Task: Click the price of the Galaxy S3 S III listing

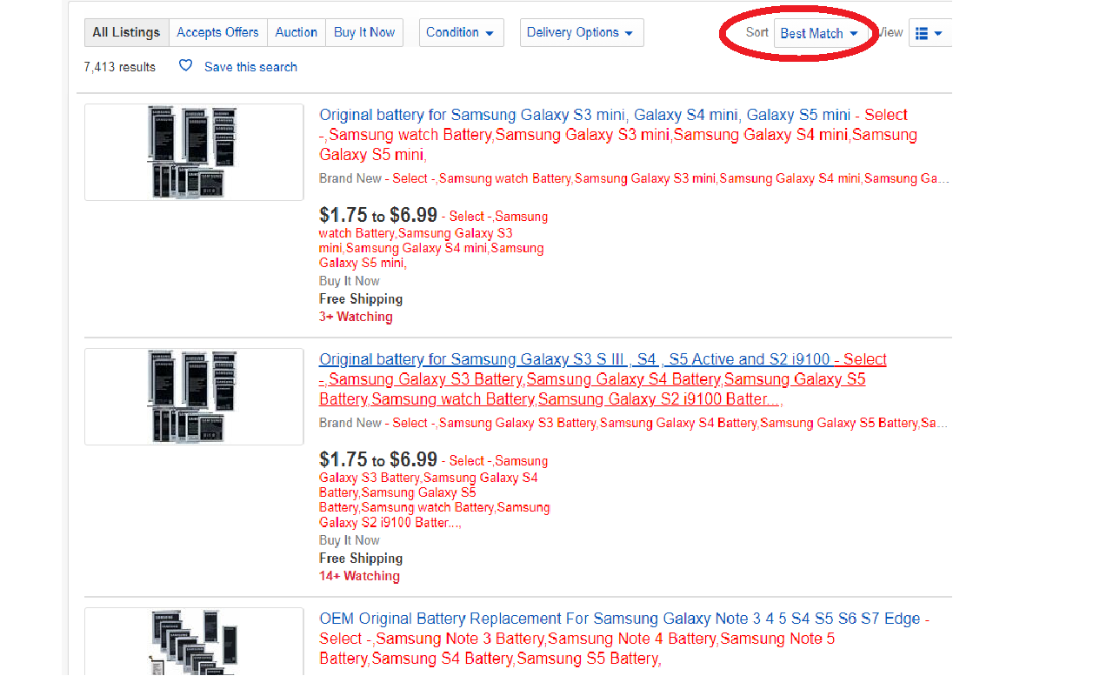Action: [x=378, y=459]
